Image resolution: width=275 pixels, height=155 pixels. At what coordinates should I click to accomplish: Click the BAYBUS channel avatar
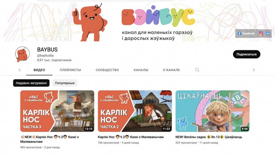[x=22, y=54]
